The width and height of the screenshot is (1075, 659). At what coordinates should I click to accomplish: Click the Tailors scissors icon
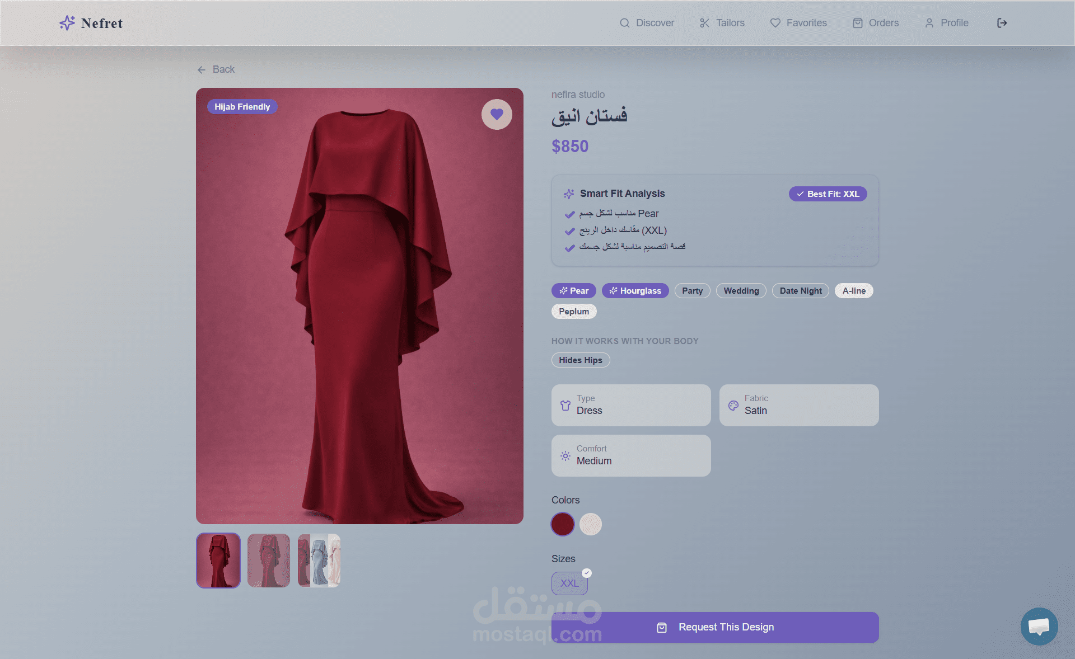pos(704,23)
